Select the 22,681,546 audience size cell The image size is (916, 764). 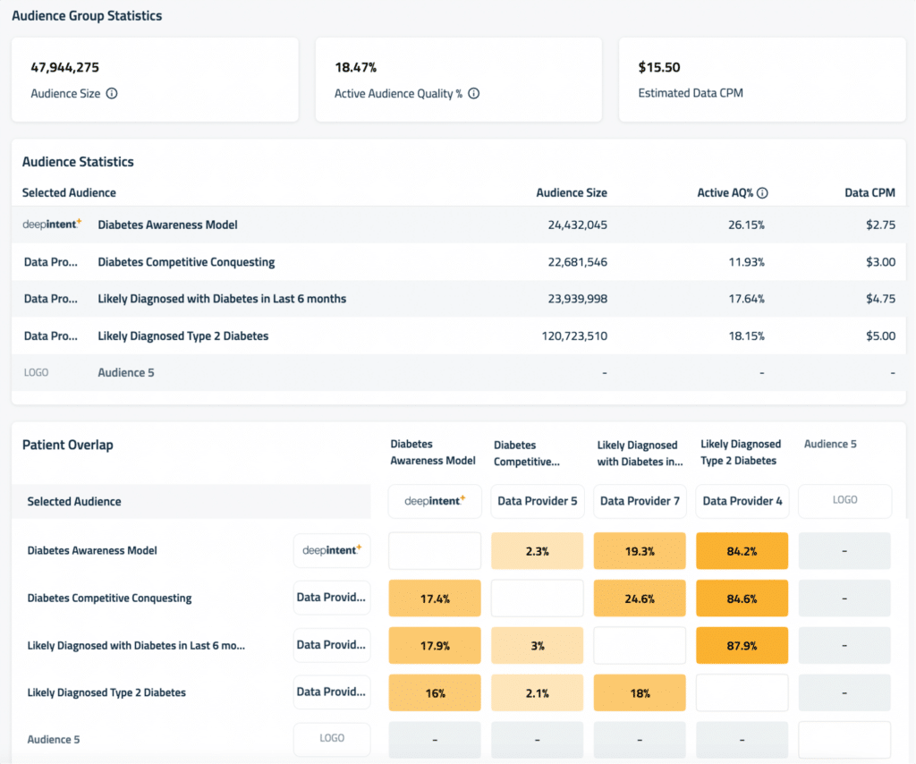(x=577, y=262)
